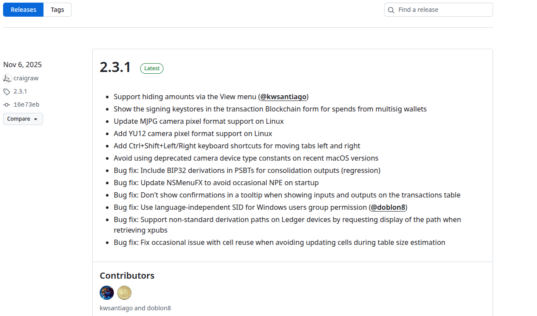Click the Latest release badge

[x=152, y=68]
